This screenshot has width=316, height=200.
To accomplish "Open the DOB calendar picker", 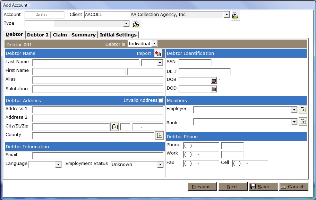I will coord(214,81).
